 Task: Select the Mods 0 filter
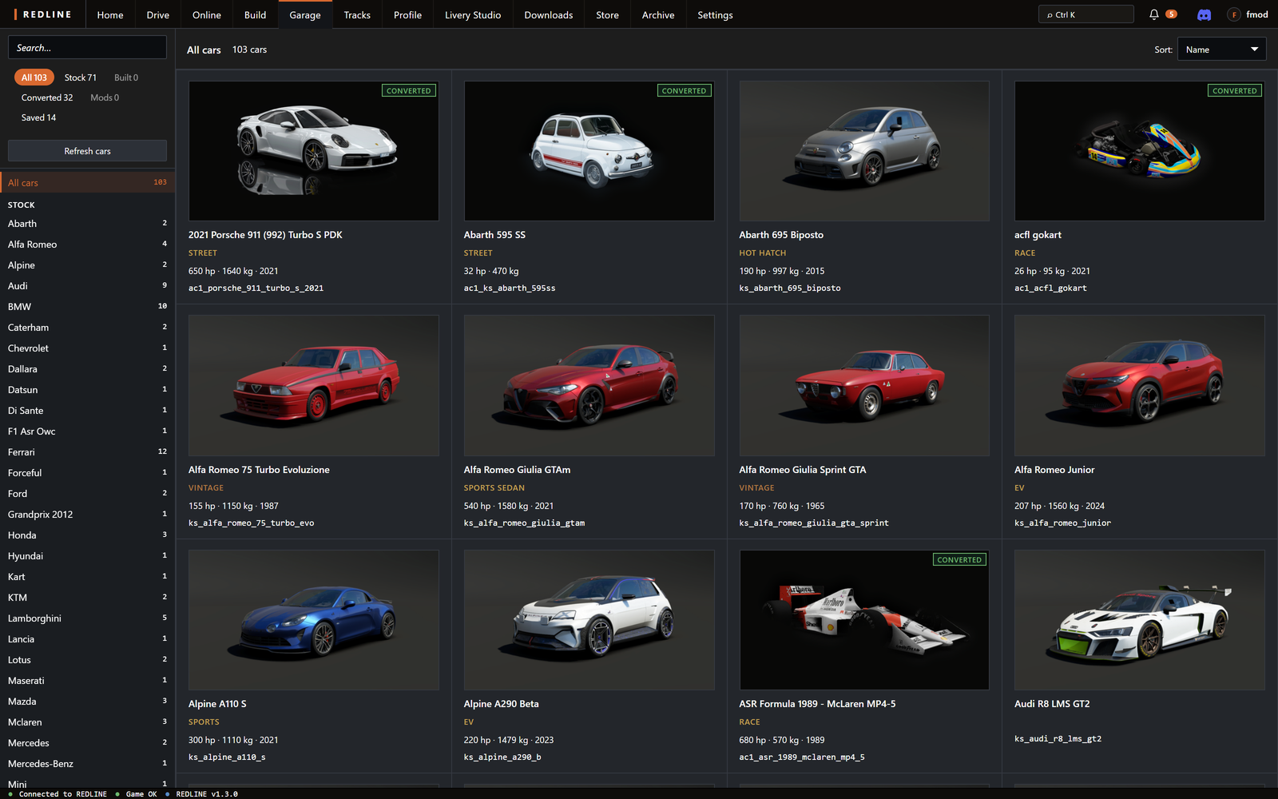(105, 97)
